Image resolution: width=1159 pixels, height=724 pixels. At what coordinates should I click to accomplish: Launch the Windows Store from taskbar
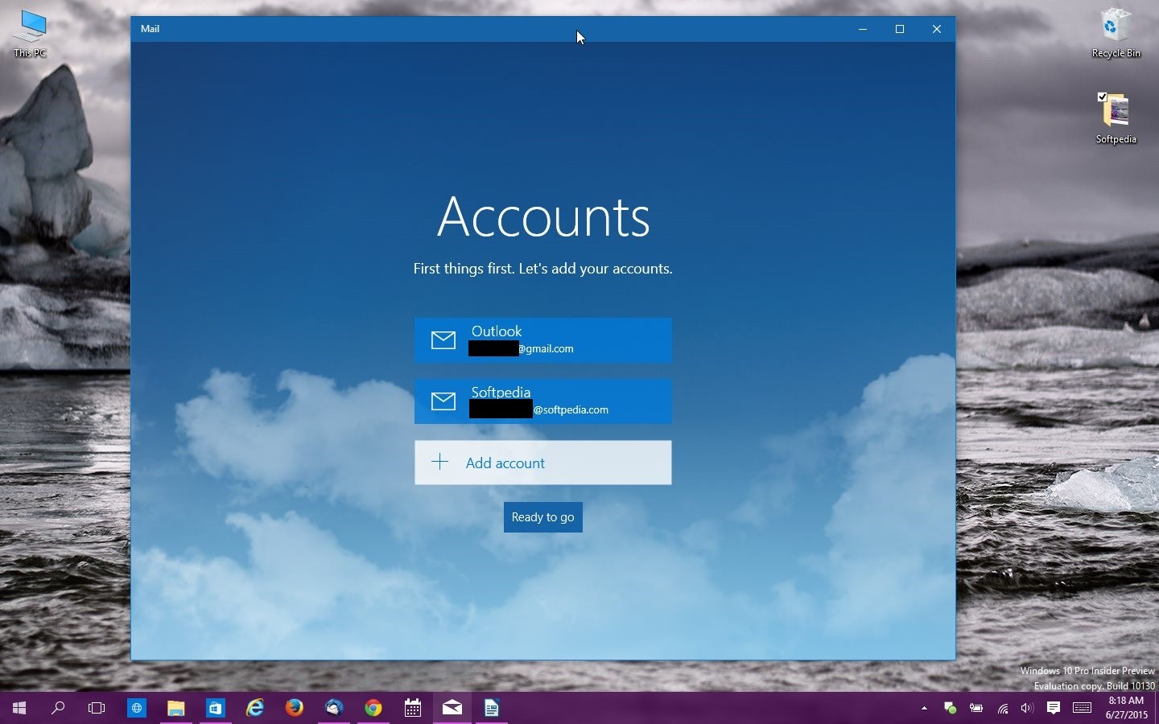click(x=215, y=708)
